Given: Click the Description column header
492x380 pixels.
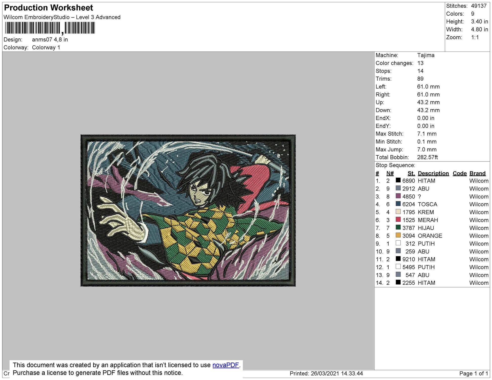Looking at the screenshot, I should tap(433, 173).
